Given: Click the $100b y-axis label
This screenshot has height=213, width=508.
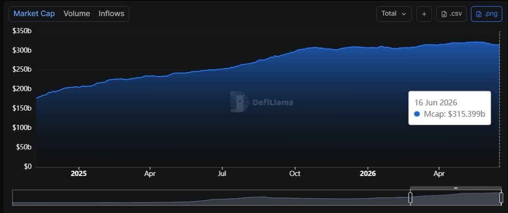Looking at the screenshot, I should [x=22, y=128].
